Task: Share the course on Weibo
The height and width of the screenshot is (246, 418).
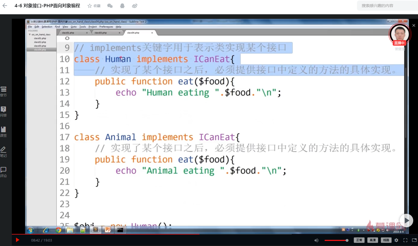Action: pyautogui.click(x=135, y=6)
